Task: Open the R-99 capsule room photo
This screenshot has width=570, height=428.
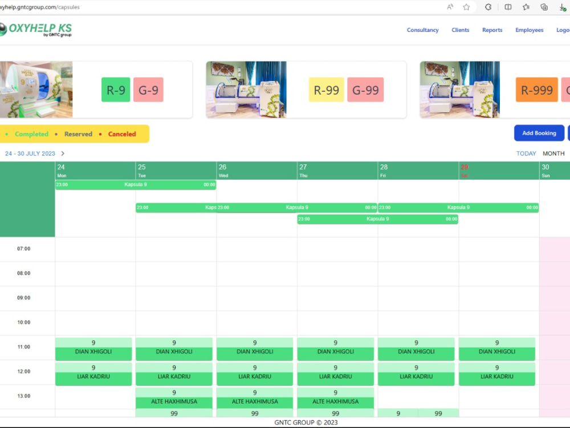Action: [x=246, y=90]
